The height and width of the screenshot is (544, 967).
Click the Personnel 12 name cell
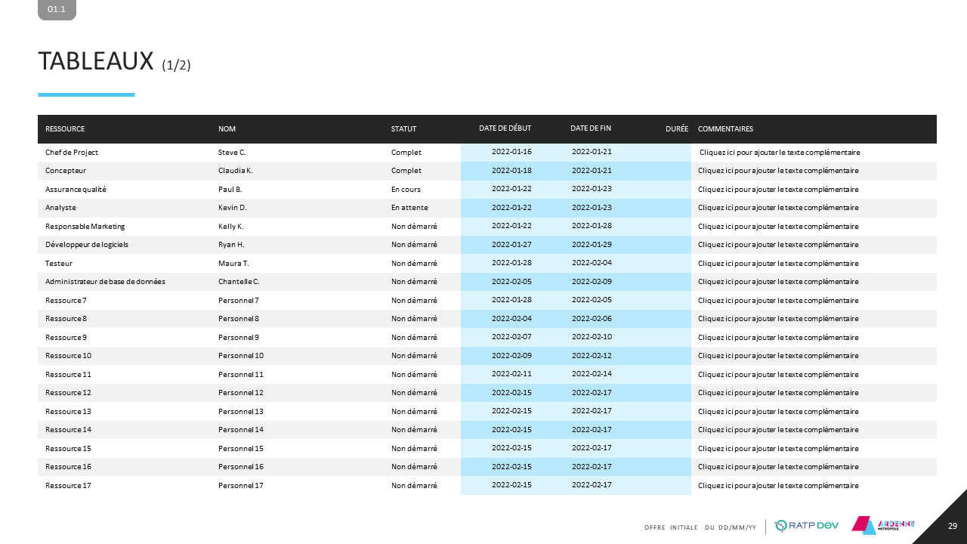(x=241, y=393)
